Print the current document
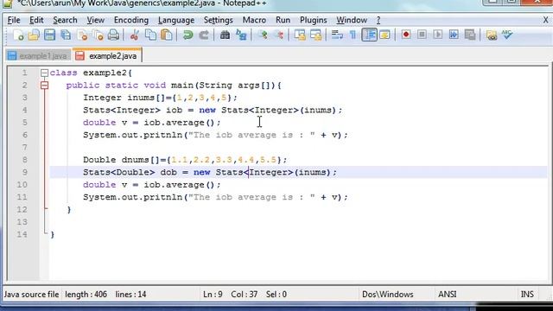This screenshot has width=553, height=311. point(113,35)
